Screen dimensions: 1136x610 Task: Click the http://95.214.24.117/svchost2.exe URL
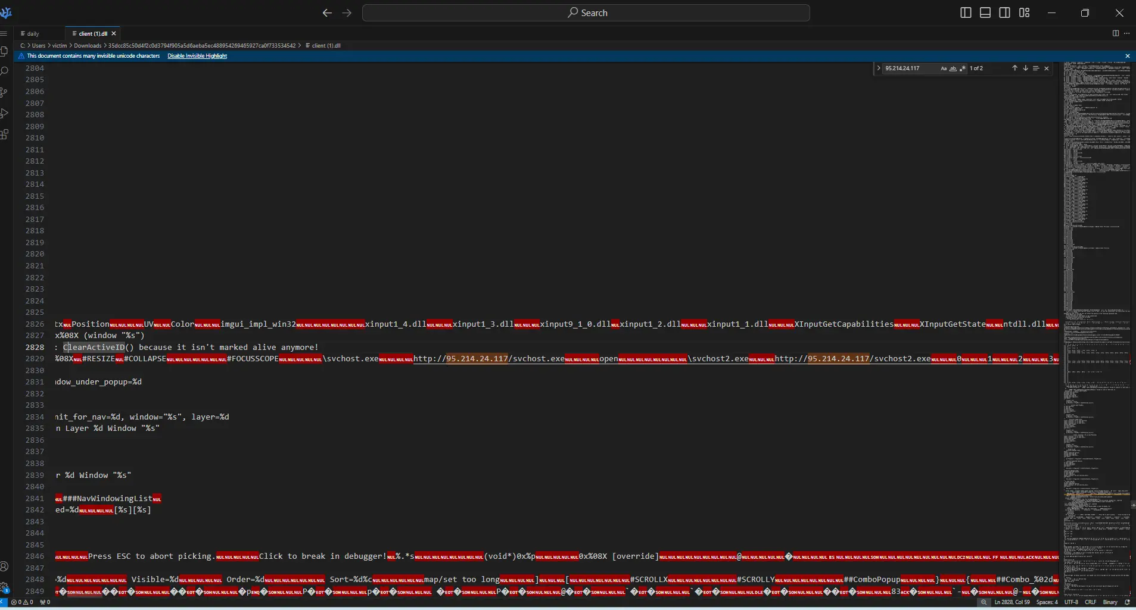pos(852,359)
